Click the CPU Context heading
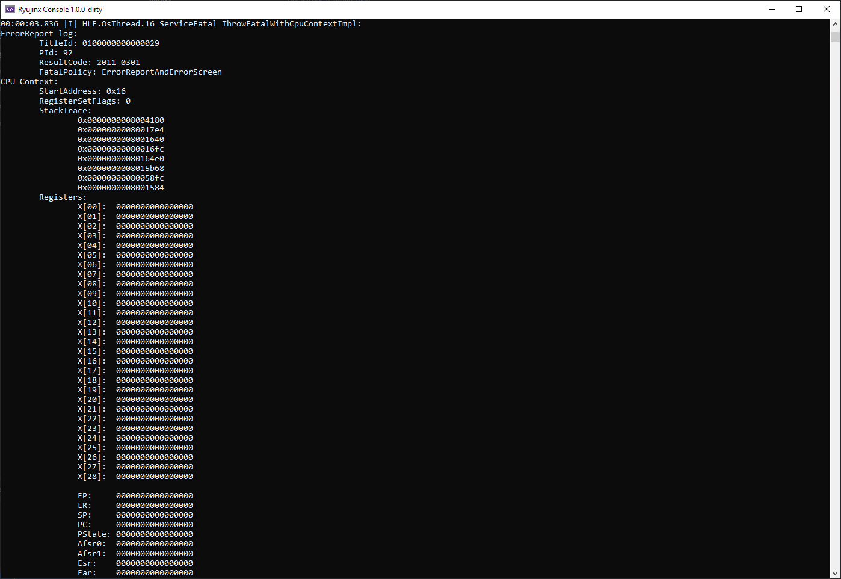Image resolution: width=841 pixels, height=579 pixels. click(x=29, y=82)
